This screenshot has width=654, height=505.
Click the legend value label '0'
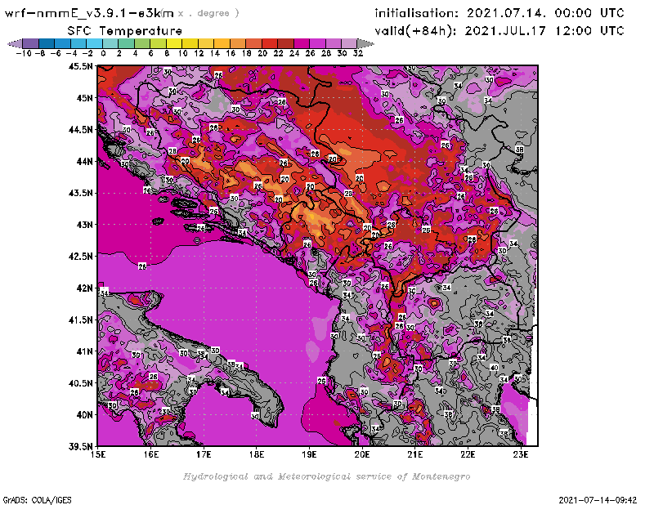[x=103, y=53]
